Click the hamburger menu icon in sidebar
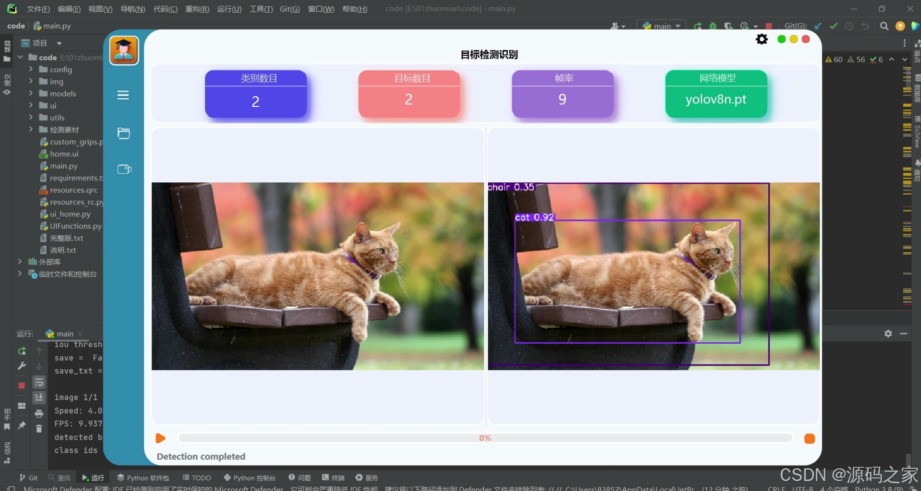The height and width of the screenshot is (491, 921). point(123,95)
